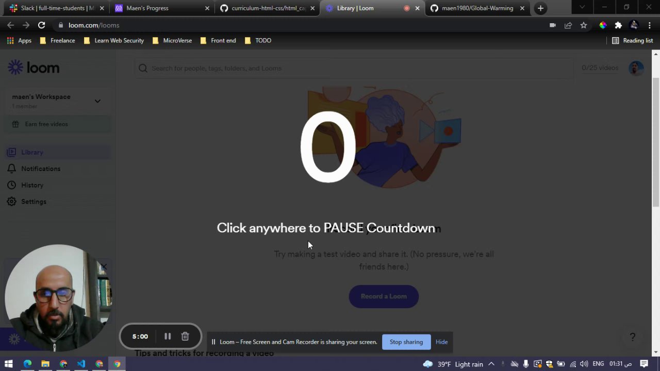
Task: Open the Learn Web Security bookmarks folder
Action: point(113,41)
